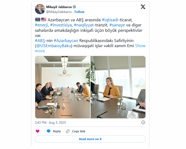
Task: Open the #enerji hashtag
Action: tap(41, 25)
